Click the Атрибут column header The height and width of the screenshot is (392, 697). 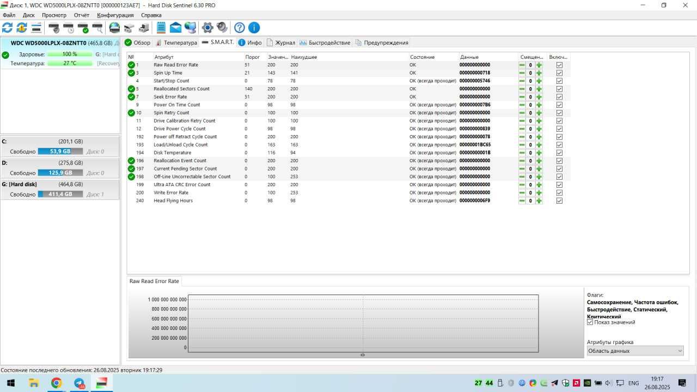pos(164,57)
